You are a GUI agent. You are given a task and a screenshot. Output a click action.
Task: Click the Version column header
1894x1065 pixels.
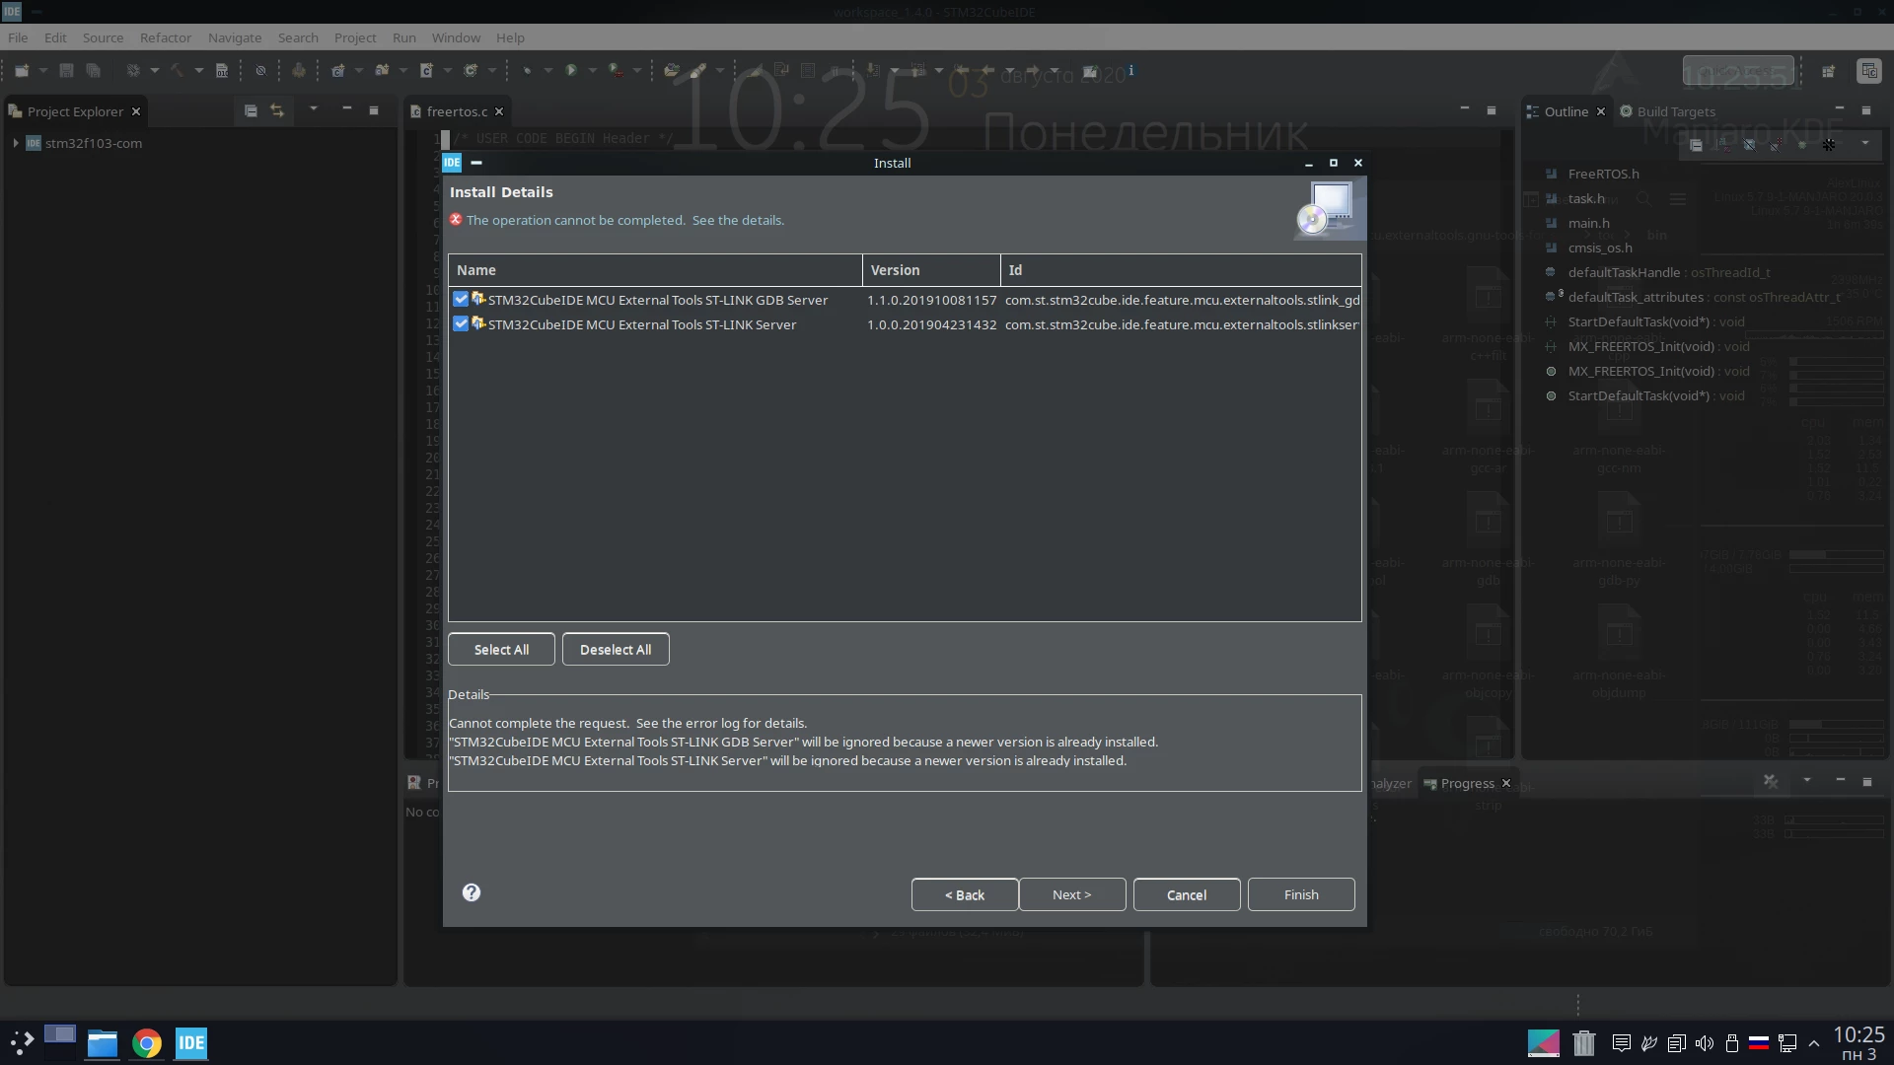pyautogui.click(x=931, y=270)
